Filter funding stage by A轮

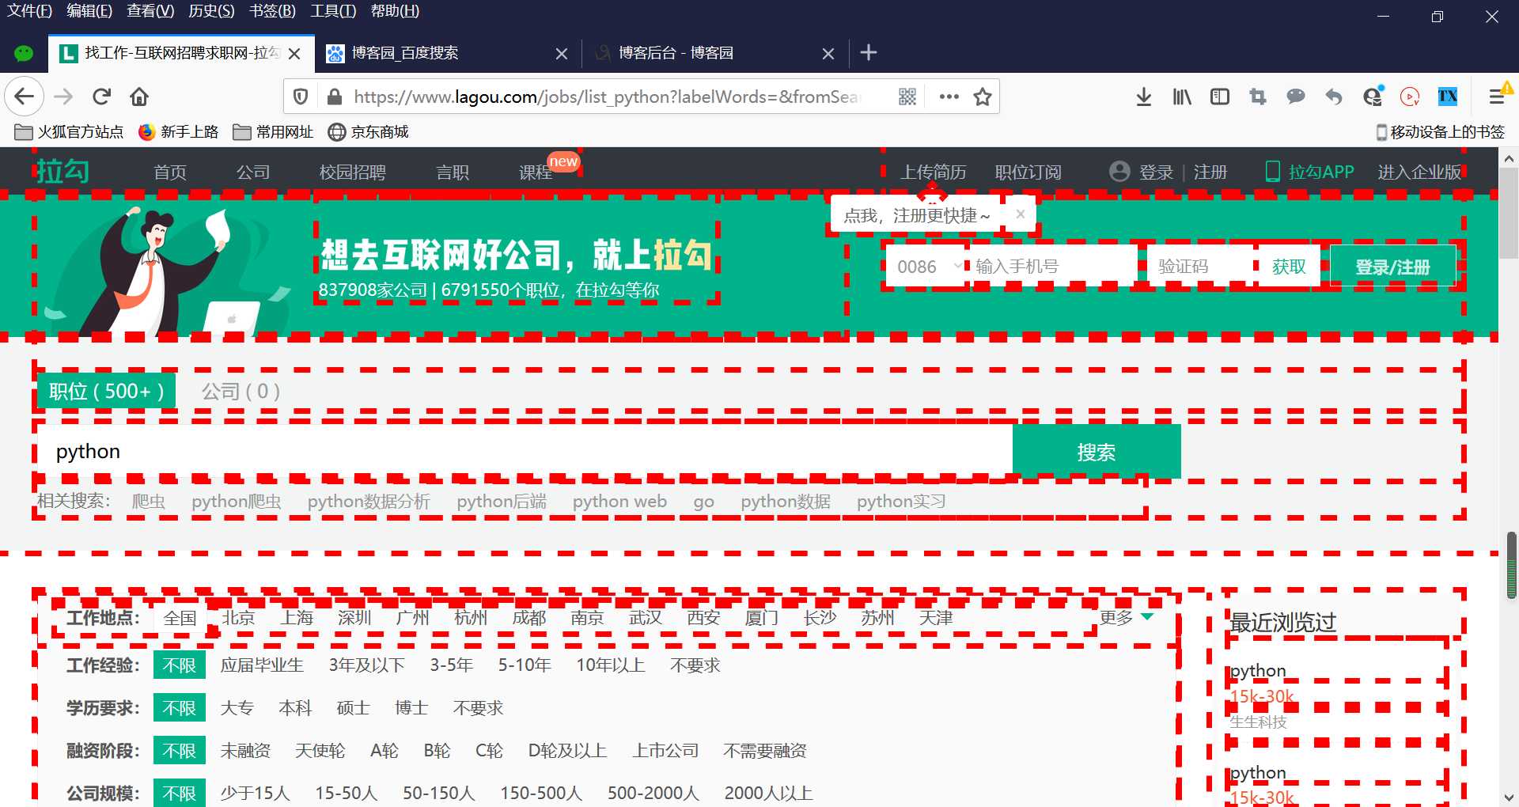pos(384,751)
